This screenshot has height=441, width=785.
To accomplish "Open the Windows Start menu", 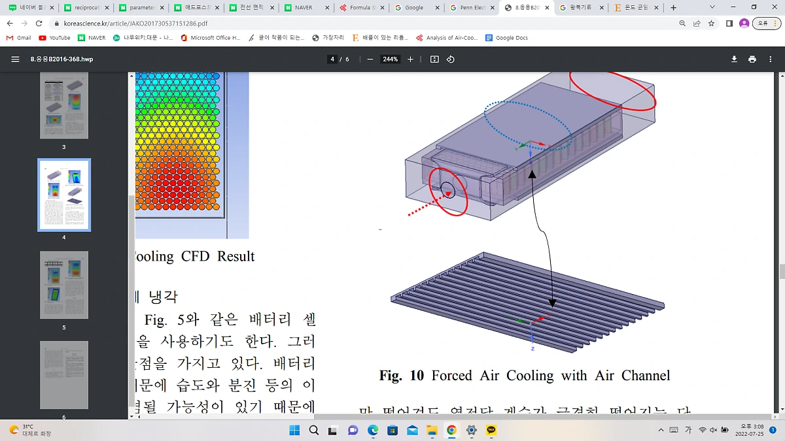I will pyautogui.click(x=294, y=430).
